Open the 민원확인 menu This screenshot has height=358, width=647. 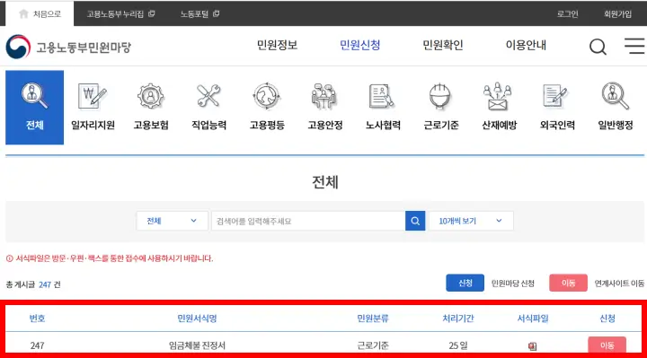(443, 45)
